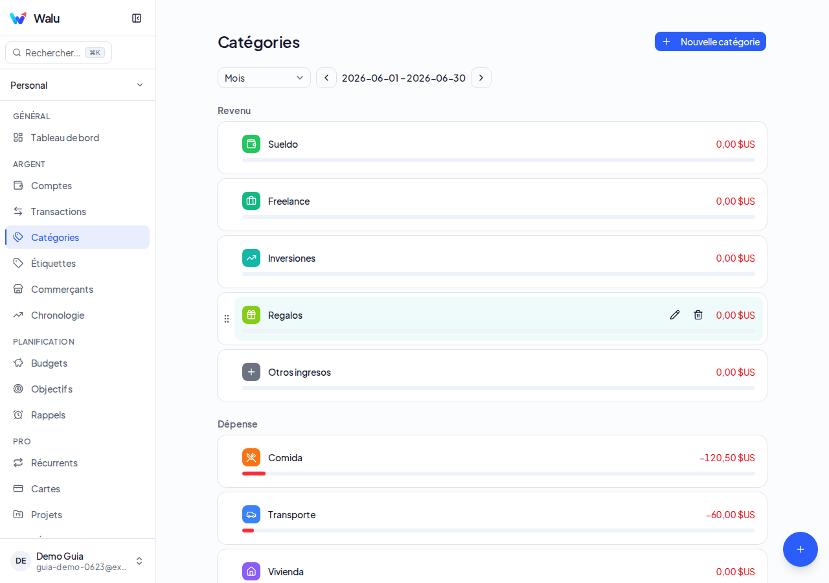This screenshot has width=829, height=583.
Task: Collapse the sidebar panel
Action: (x=137, y=18)
